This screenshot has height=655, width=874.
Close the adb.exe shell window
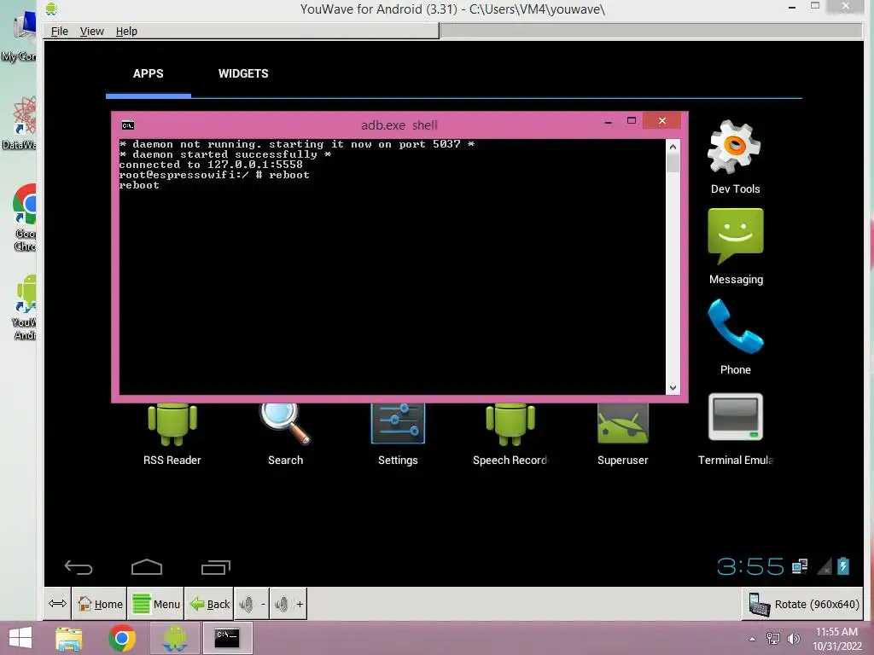point(661,121)
